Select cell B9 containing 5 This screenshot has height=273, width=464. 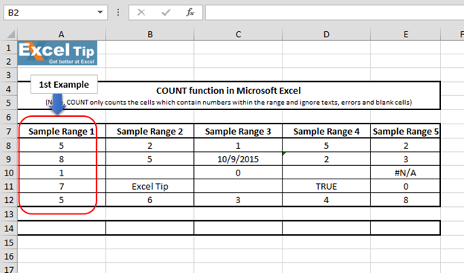(149, 159)
